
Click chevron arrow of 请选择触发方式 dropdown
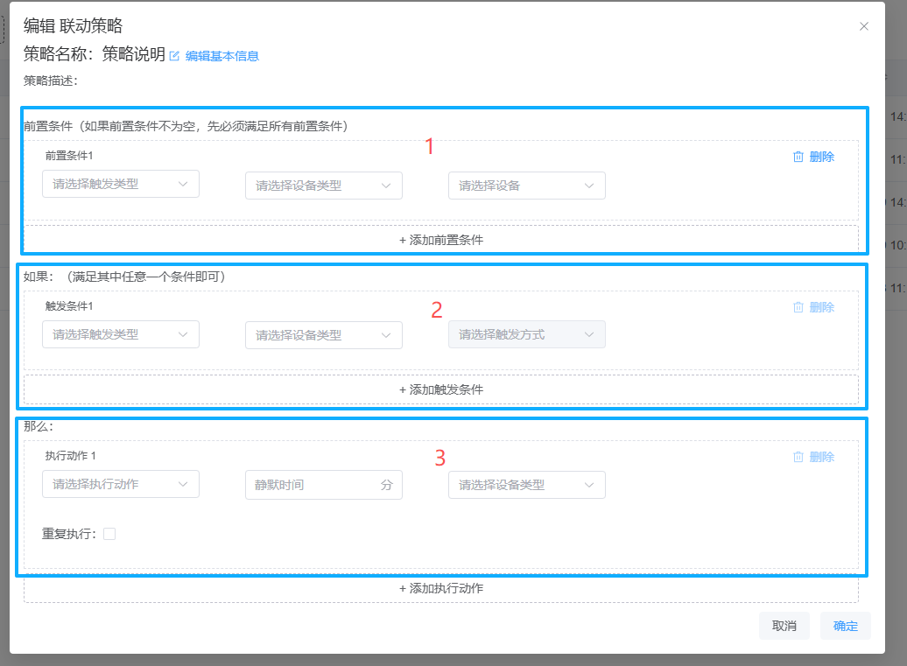(589, 334)
